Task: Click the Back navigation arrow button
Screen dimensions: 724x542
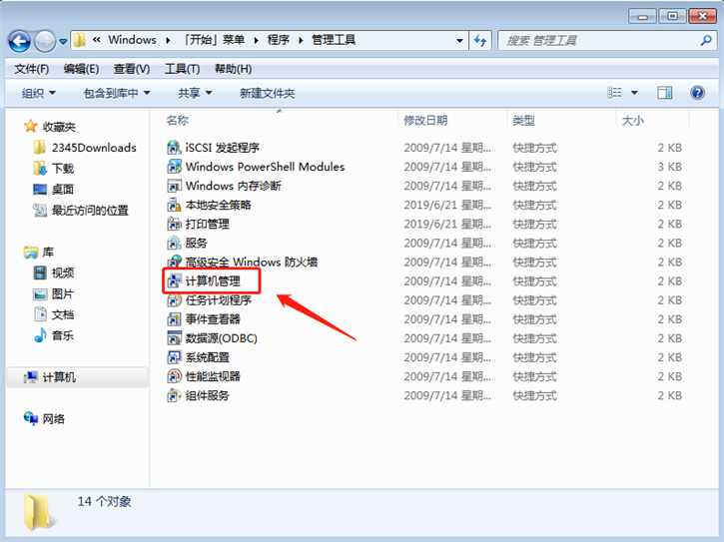Action: pos(19,41)
